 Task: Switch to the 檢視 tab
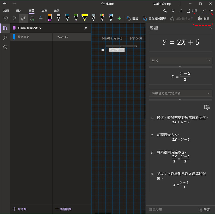[44, 11]
